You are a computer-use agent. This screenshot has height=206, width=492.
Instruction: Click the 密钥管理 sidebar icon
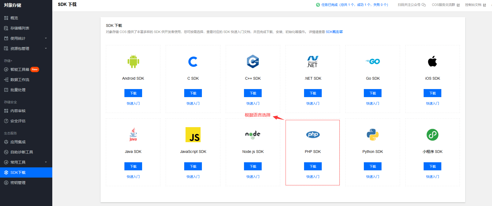pyautogui.click(x=6, y=183)
